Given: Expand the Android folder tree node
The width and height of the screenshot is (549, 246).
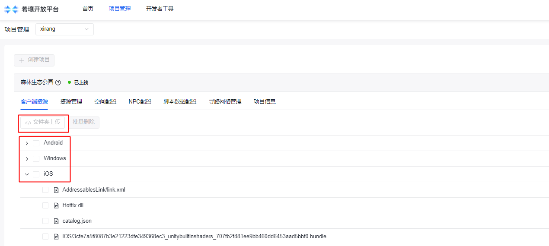Looking at the screenshot, I should click(x=27, y=143).
